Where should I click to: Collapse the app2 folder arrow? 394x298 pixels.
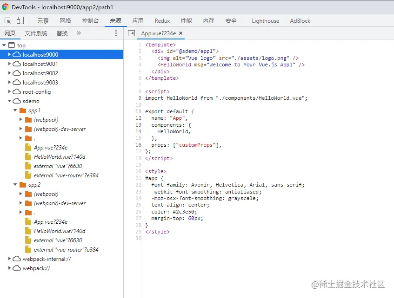[x=15, y=185]
